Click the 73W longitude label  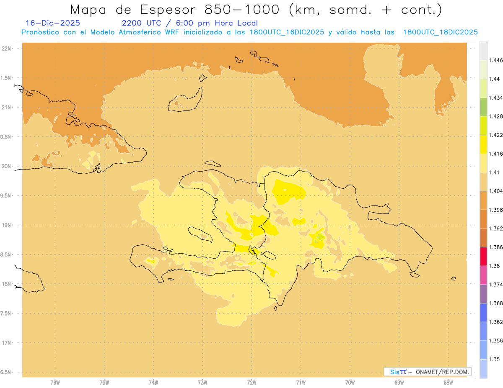[x=202, y=382]
